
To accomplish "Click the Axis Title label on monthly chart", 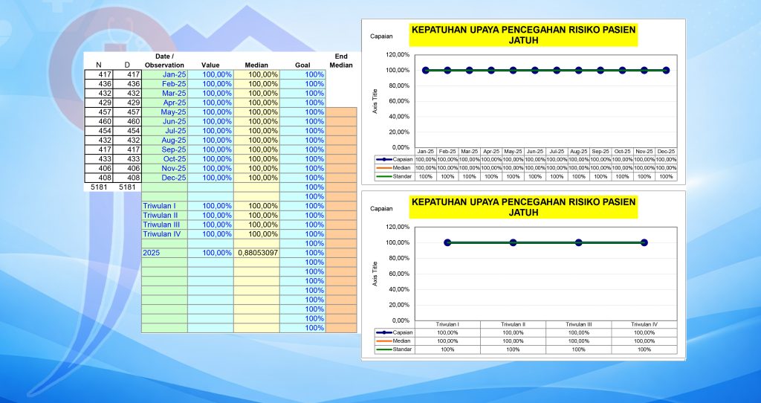I will (x=377, y=101).
